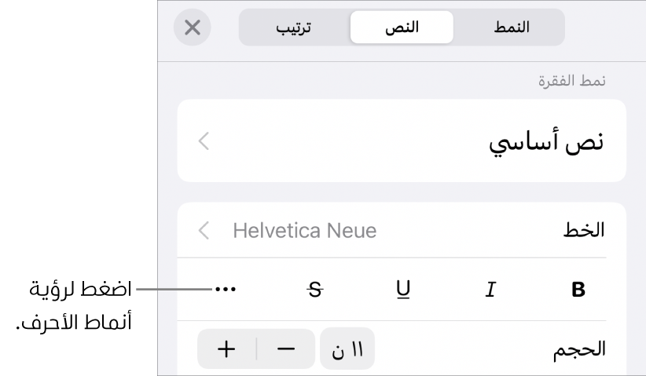Choose font Helvetica Neue

tap(305, 231)
